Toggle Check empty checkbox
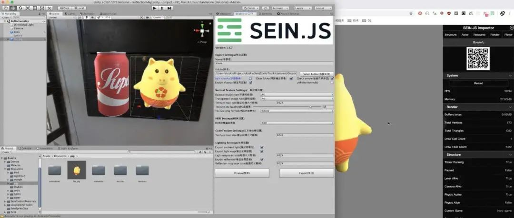Screen dimensions: 514x218 [332, 78]
